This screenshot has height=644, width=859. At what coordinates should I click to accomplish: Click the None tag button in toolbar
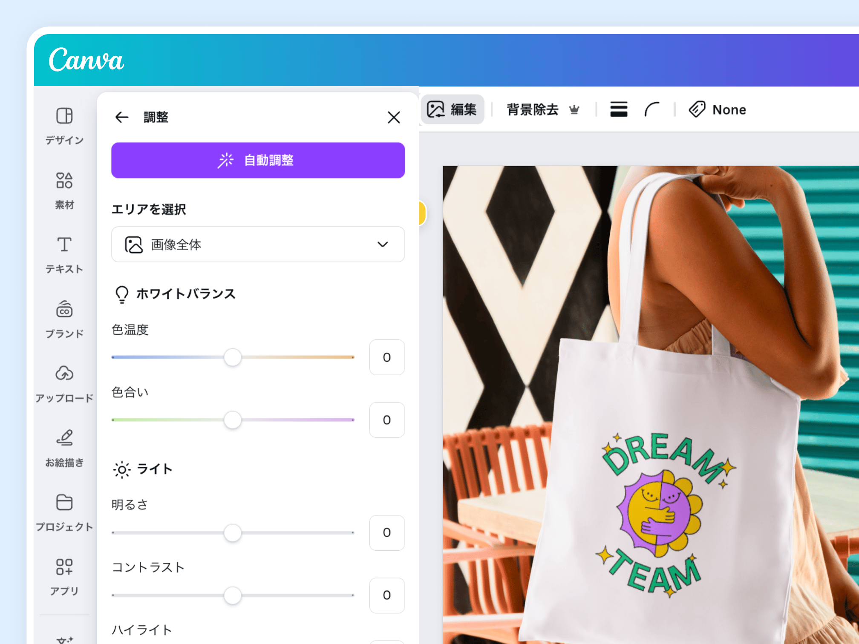tap(718, 109)
